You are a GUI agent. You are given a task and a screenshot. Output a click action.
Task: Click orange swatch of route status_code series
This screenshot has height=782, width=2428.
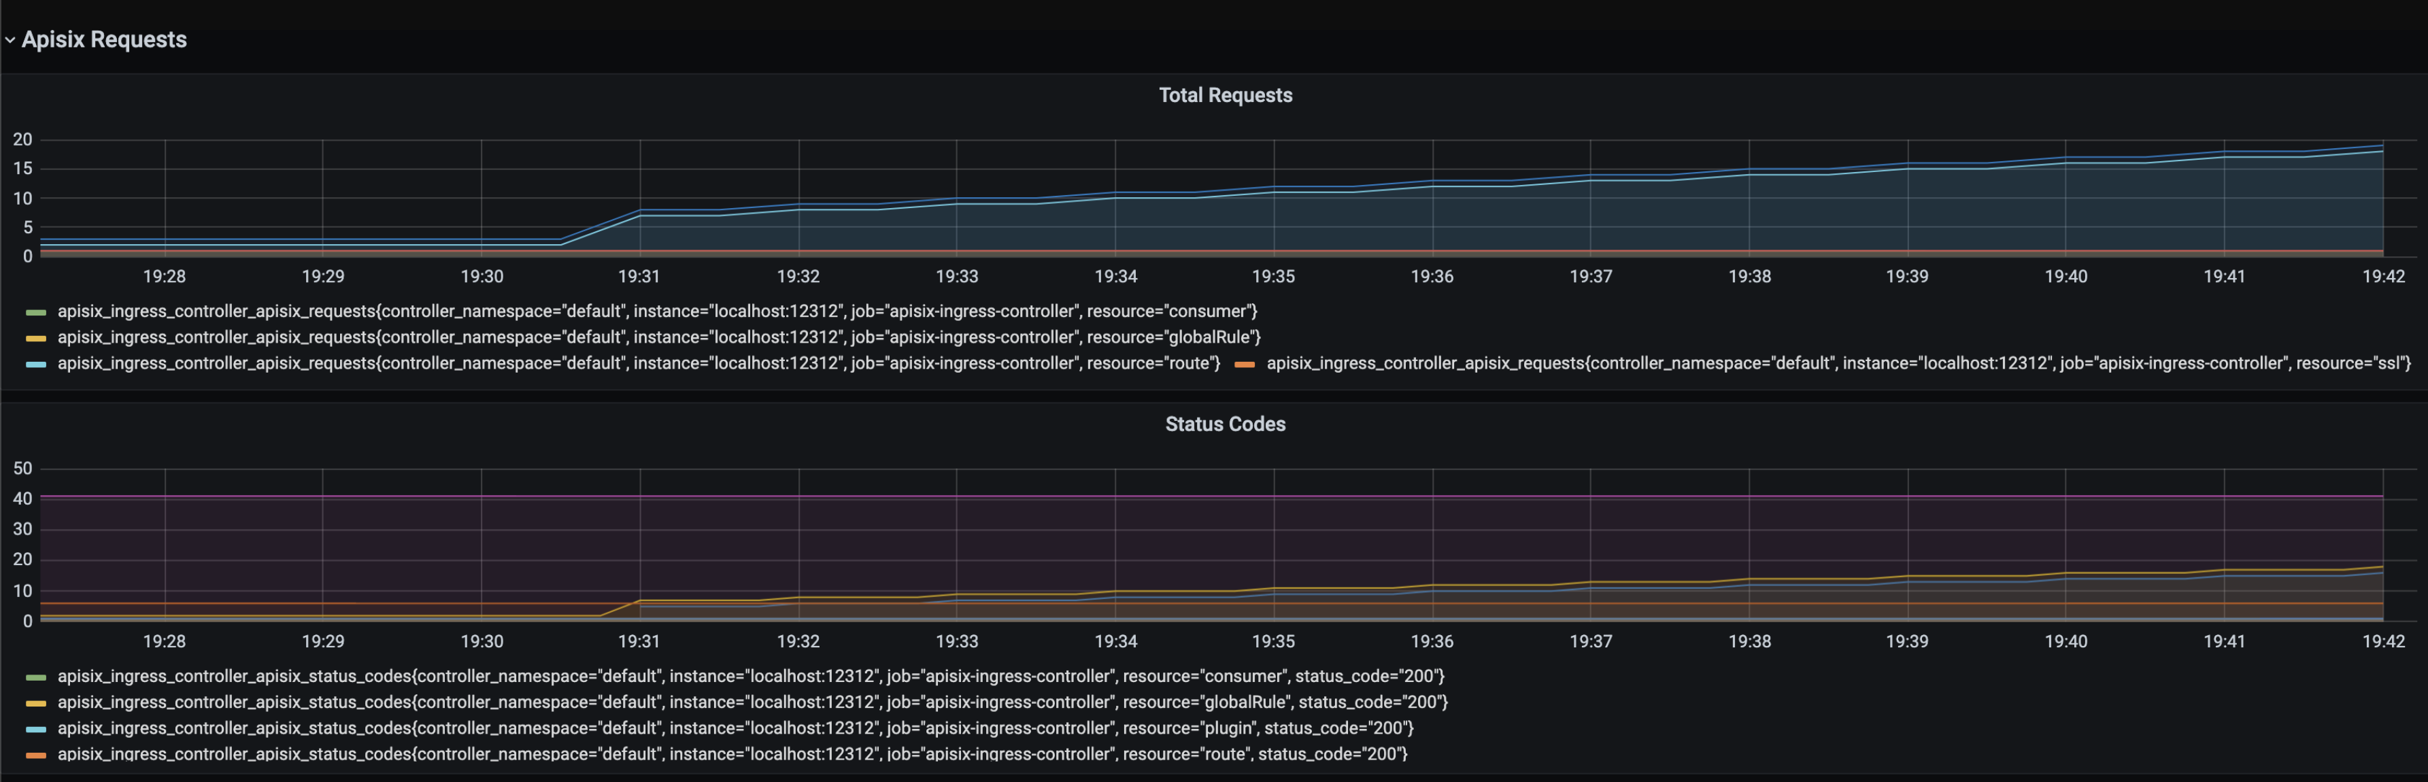pyautogui.click(x=36, y=755)
